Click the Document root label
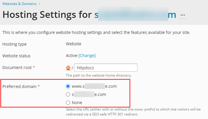The width and height of the screenshot is (208, 119). pos(17,68)
